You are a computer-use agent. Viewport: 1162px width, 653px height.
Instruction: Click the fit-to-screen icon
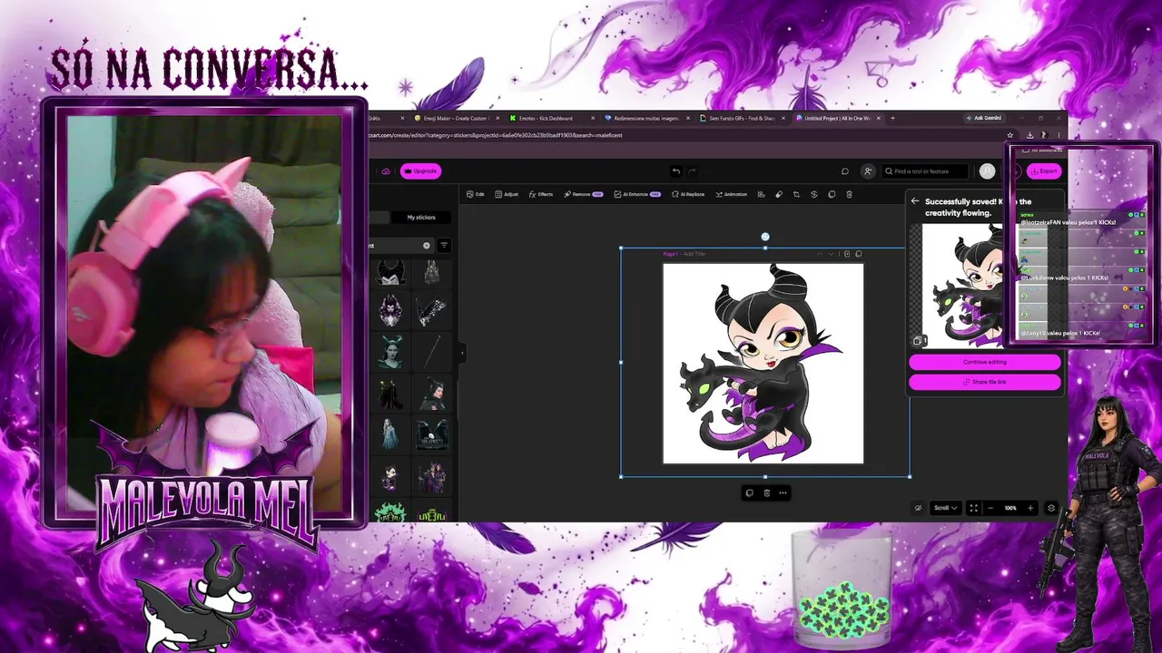pyautogui.click(x=973, y=508)
